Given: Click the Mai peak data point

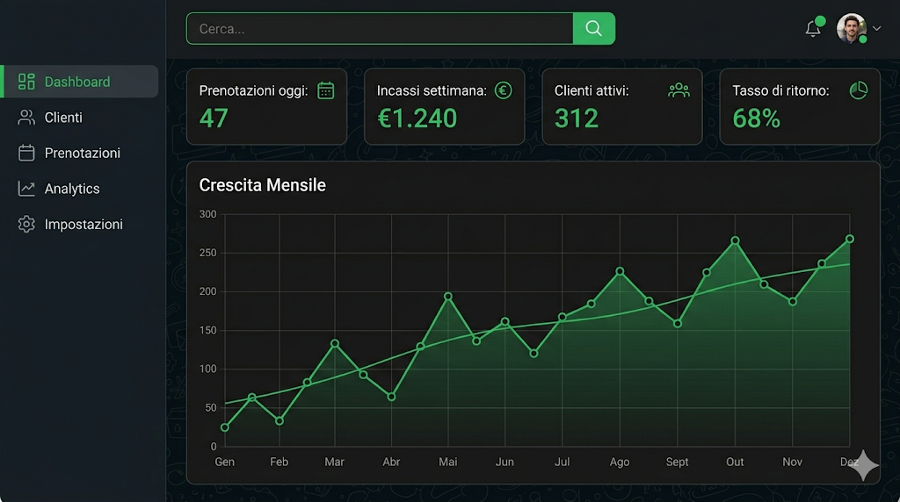Looking at the screenshot, I should click(x=448, y=297).
